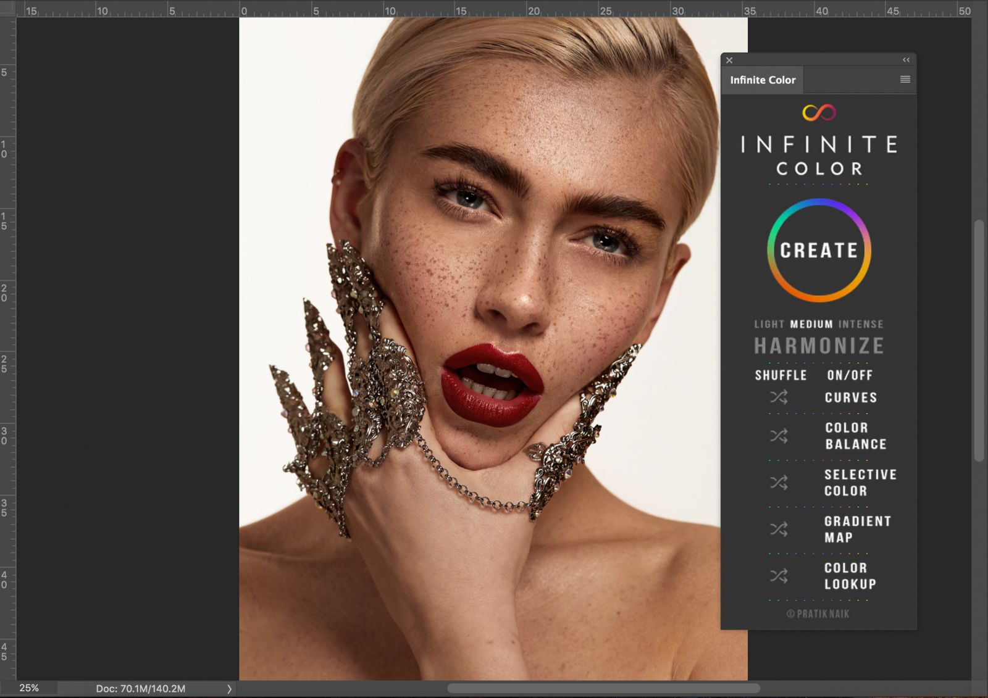
Task: Toggle Curves on/off via its dotted strip
Action: [x=818, y=413]
